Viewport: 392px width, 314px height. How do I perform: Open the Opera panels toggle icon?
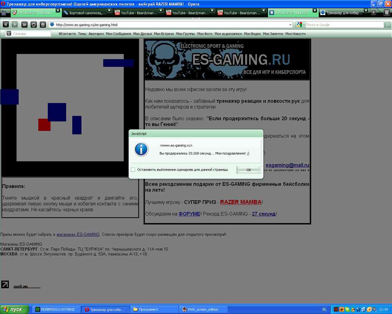[x=4, y=13]
